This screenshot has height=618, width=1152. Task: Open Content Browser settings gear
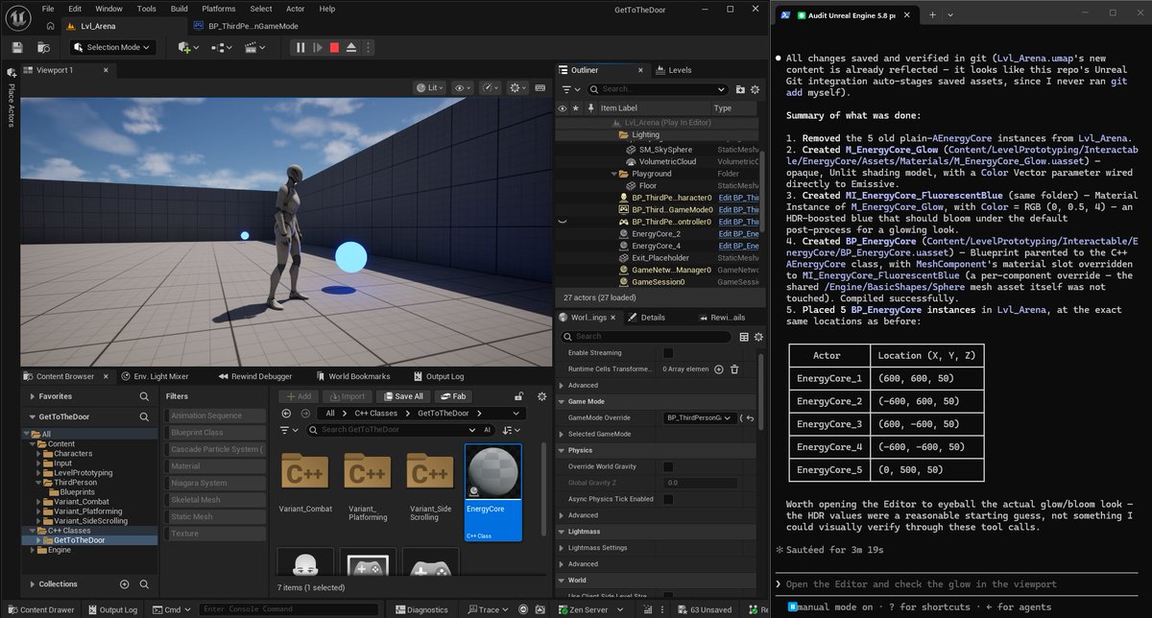coord(541,396)
